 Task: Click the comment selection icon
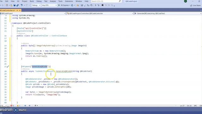coord(95,5)
